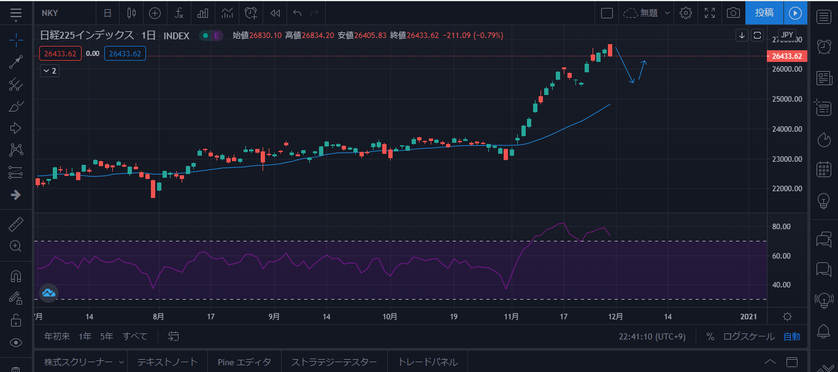Open the 株式スクリーナー dropdown arrow
This screenshot has height=372, width=838.
[x=121, y=362]
